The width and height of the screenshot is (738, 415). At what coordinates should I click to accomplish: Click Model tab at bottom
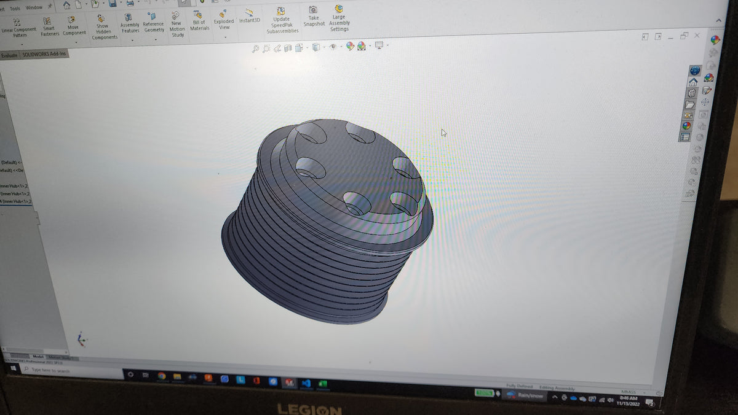pos(38,357)
